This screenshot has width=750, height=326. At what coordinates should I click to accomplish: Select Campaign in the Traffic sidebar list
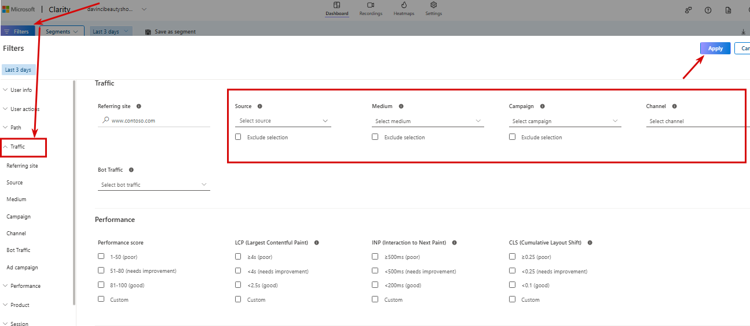coord(19,217)
